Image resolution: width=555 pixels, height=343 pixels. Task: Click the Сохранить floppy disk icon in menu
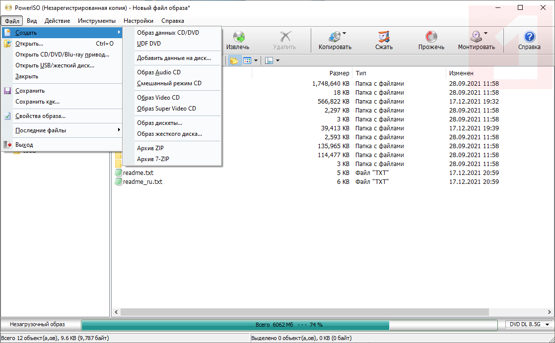(x=7, y=91)
